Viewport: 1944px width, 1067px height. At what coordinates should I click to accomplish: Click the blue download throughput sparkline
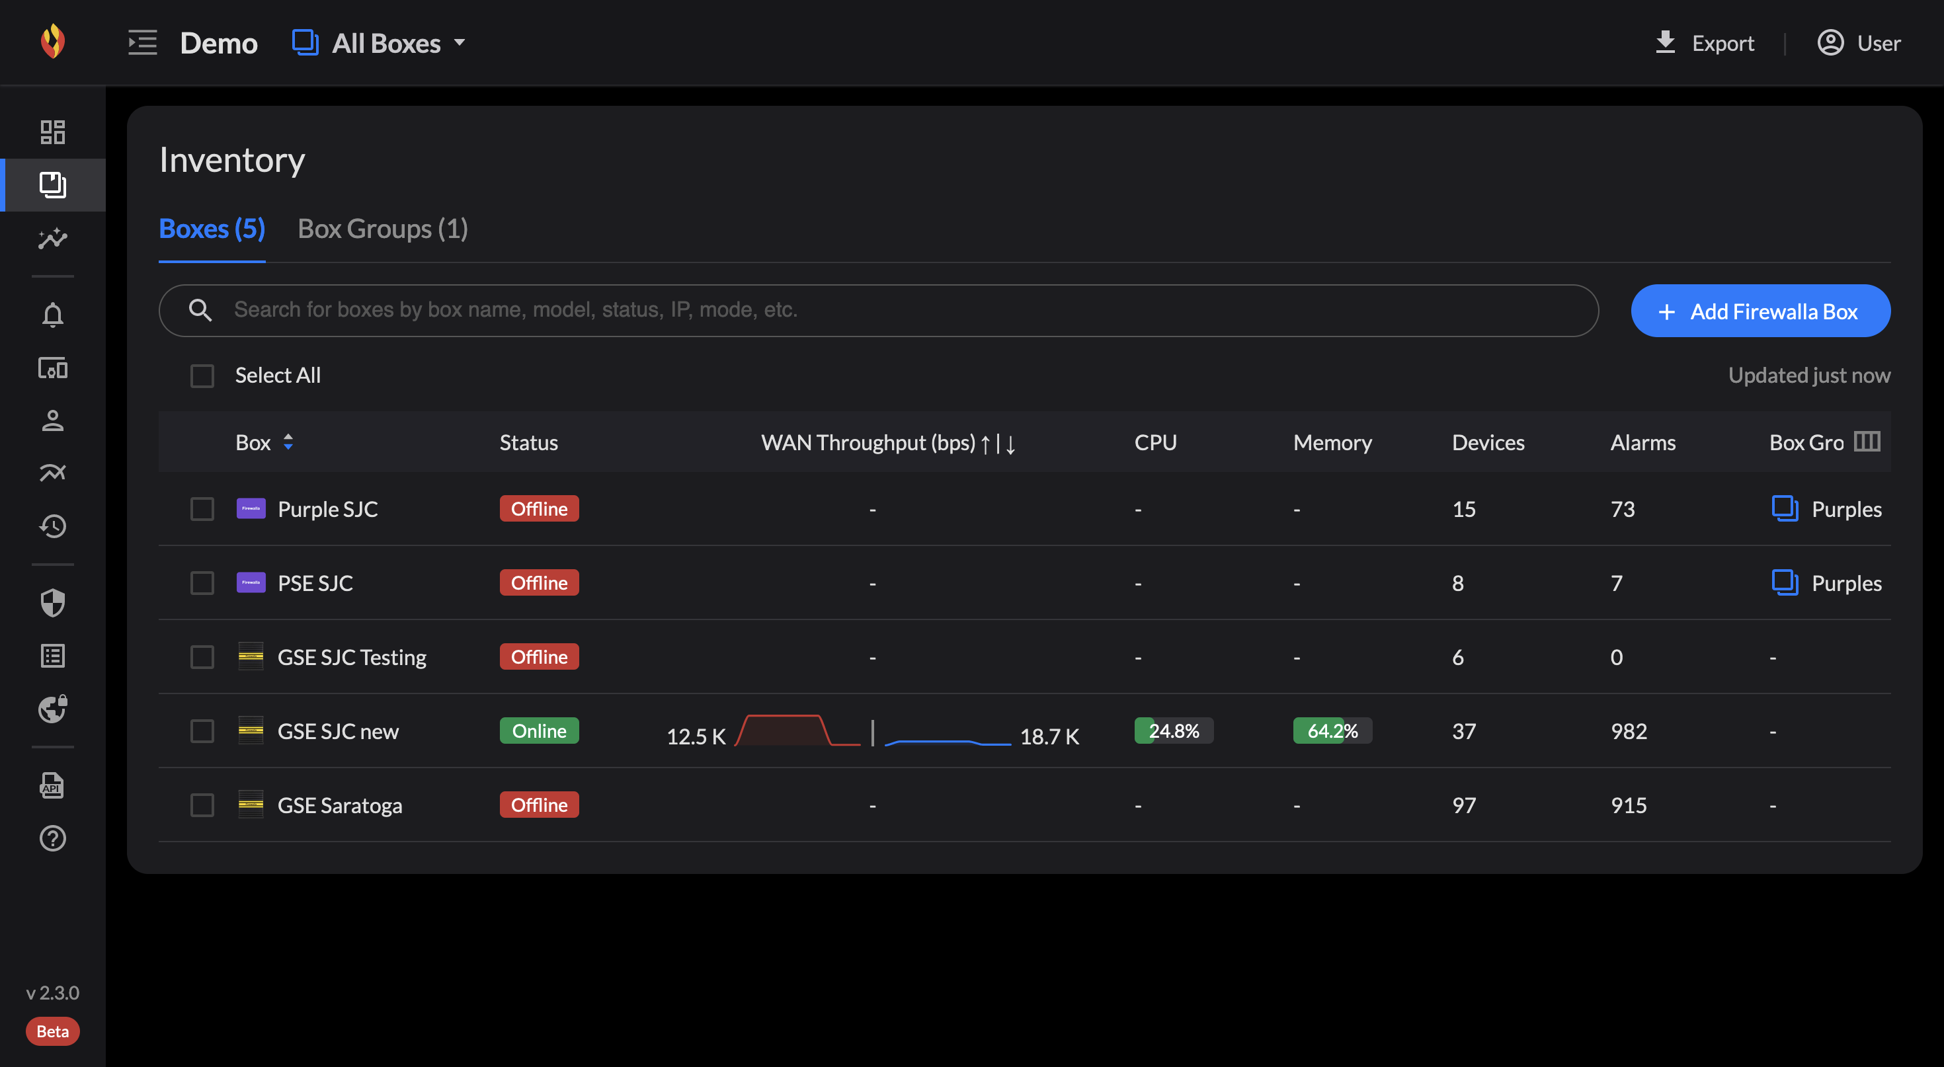(x=947, y=742)
